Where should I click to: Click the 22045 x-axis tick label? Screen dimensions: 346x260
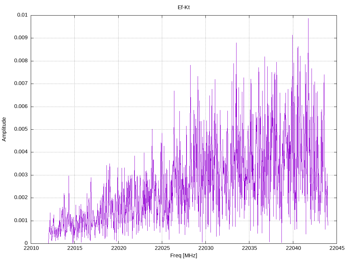point(337,248)
